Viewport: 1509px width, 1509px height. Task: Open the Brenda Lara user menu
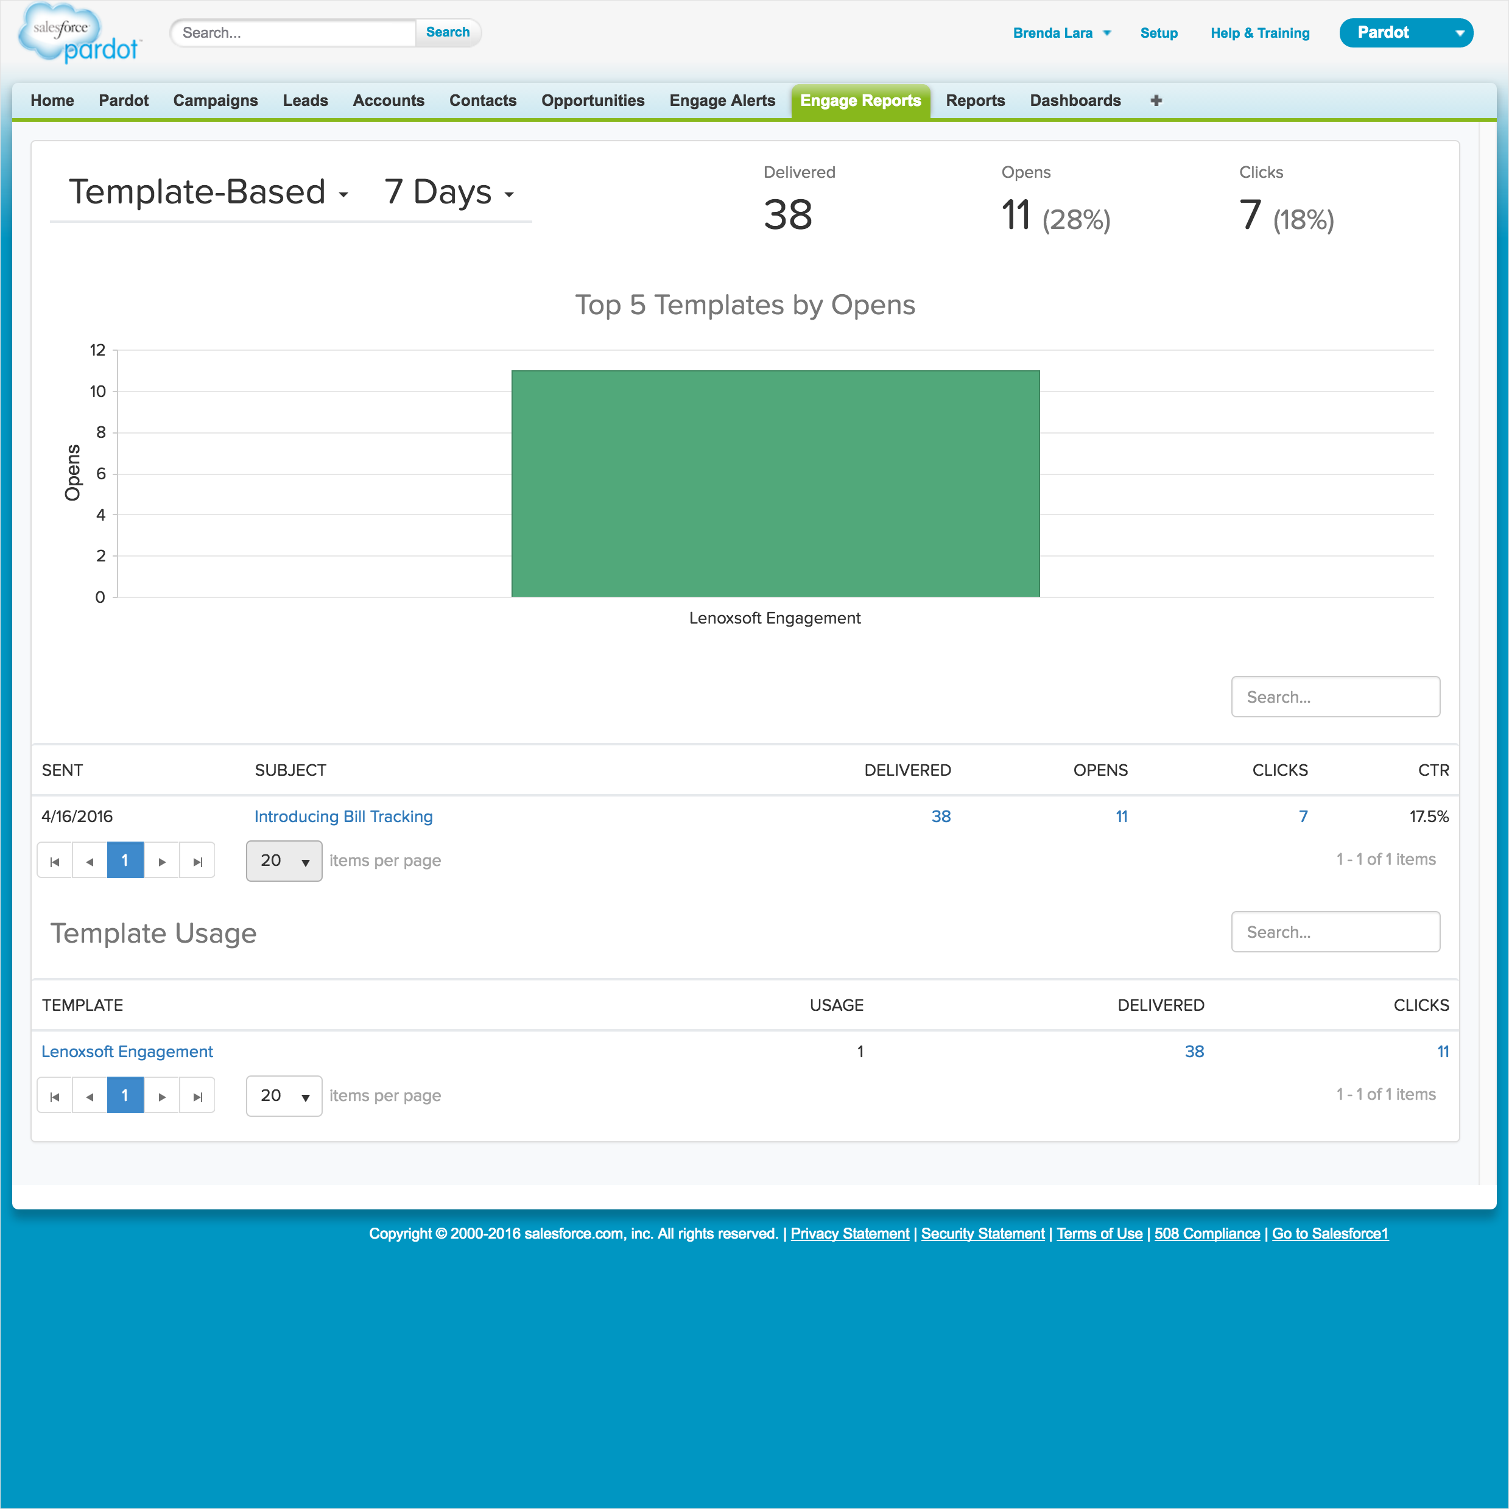1061,33
